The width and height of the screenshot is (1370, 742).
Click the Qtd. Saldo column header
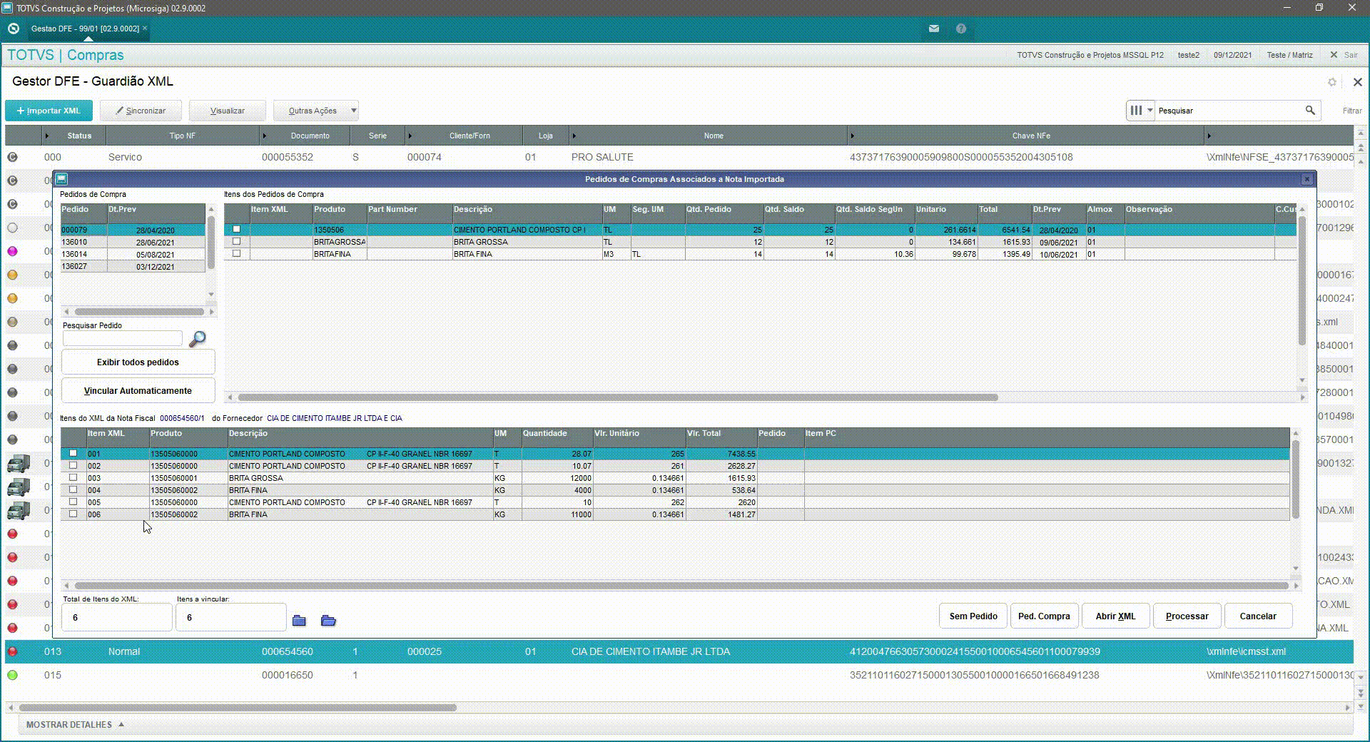(799, 213)
